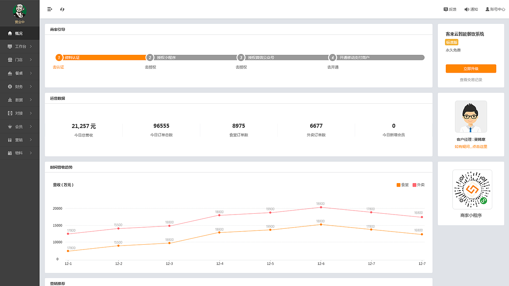Open the 数据 menu item
This screenshot has width=509, height=286.
[x=20, y=100]
